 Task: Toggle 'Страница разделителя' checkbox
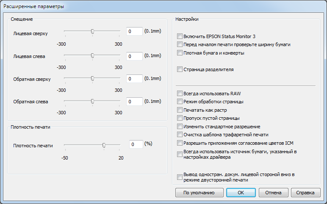[180, 69]
